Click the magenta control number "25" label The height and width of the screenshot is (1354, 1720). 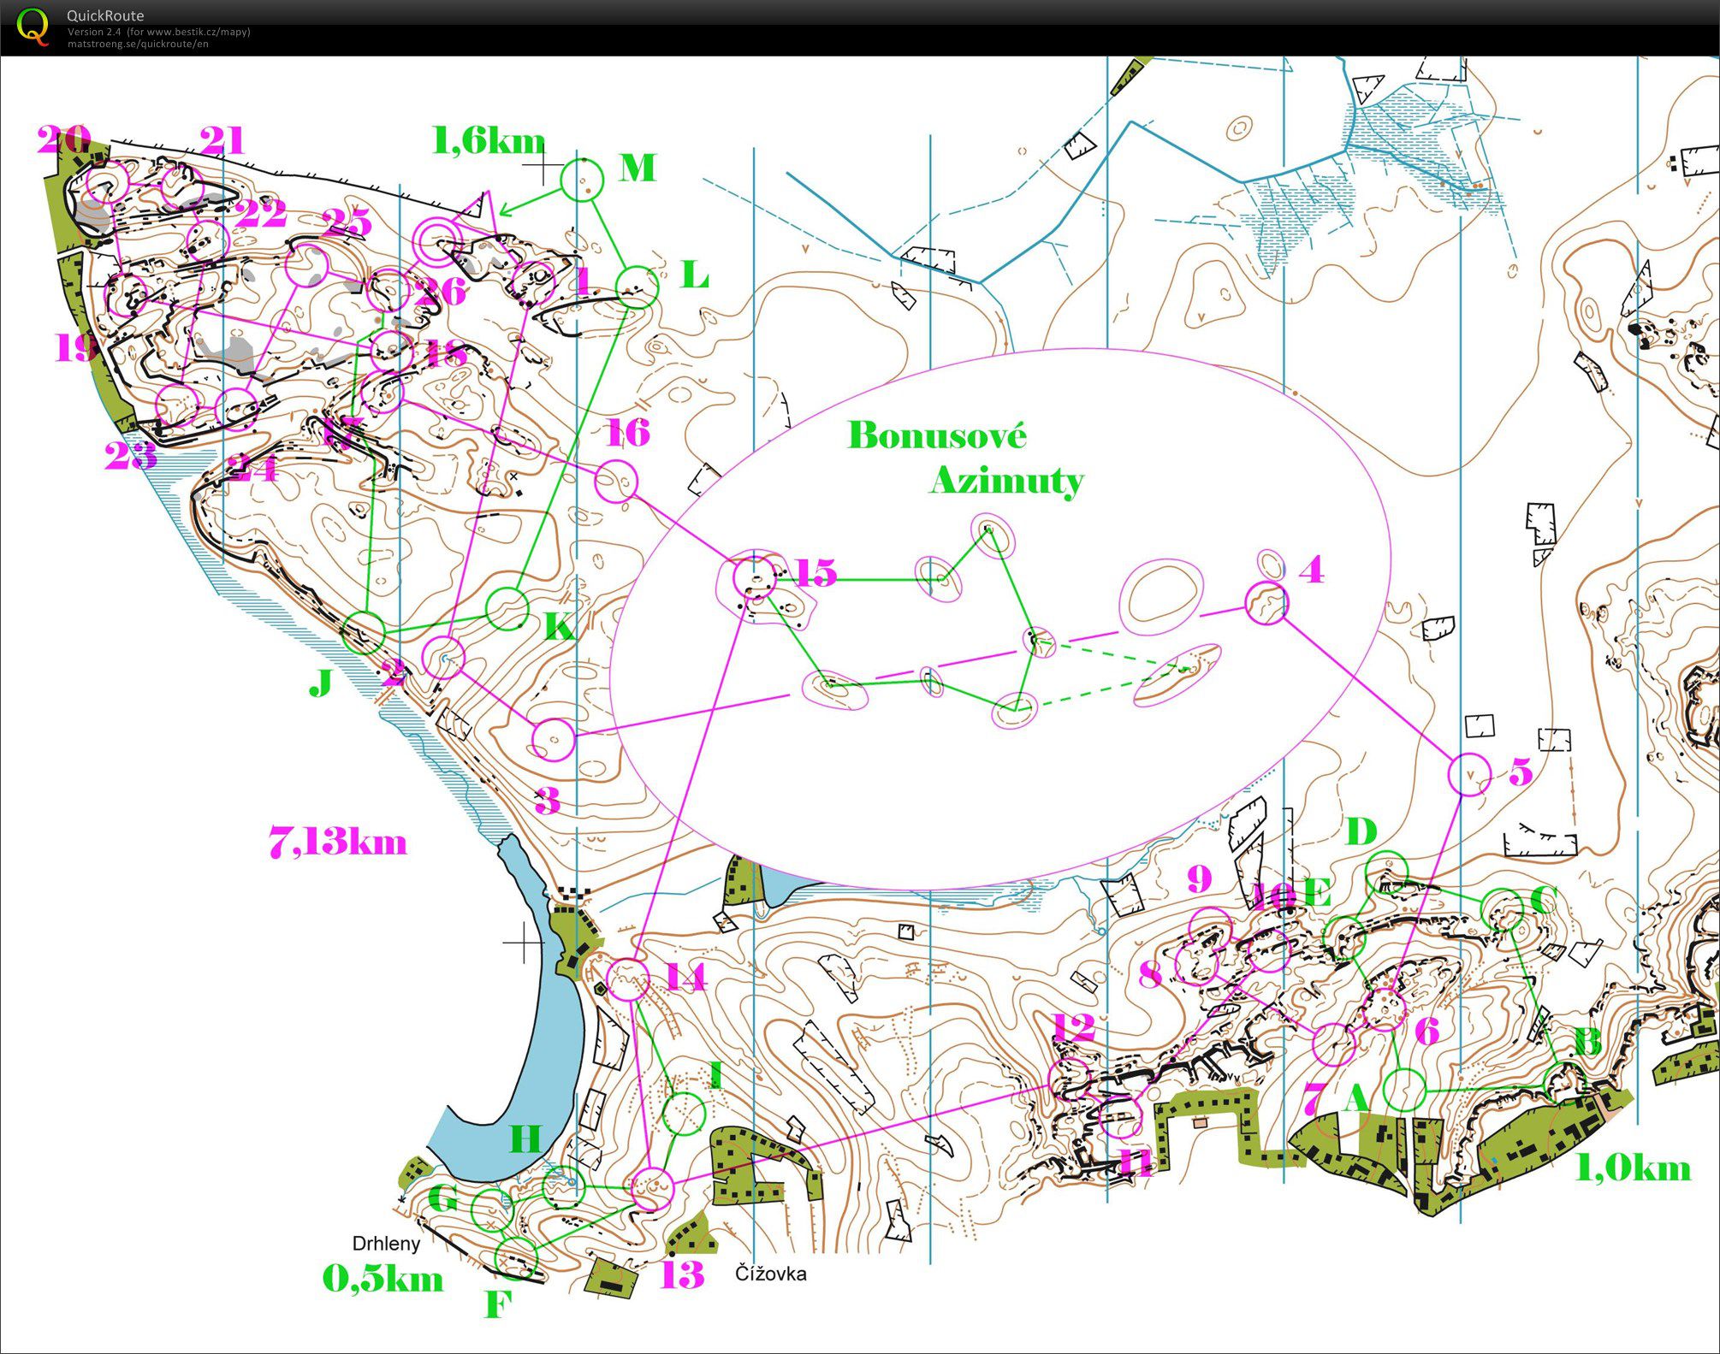click(x=347, y=223)
